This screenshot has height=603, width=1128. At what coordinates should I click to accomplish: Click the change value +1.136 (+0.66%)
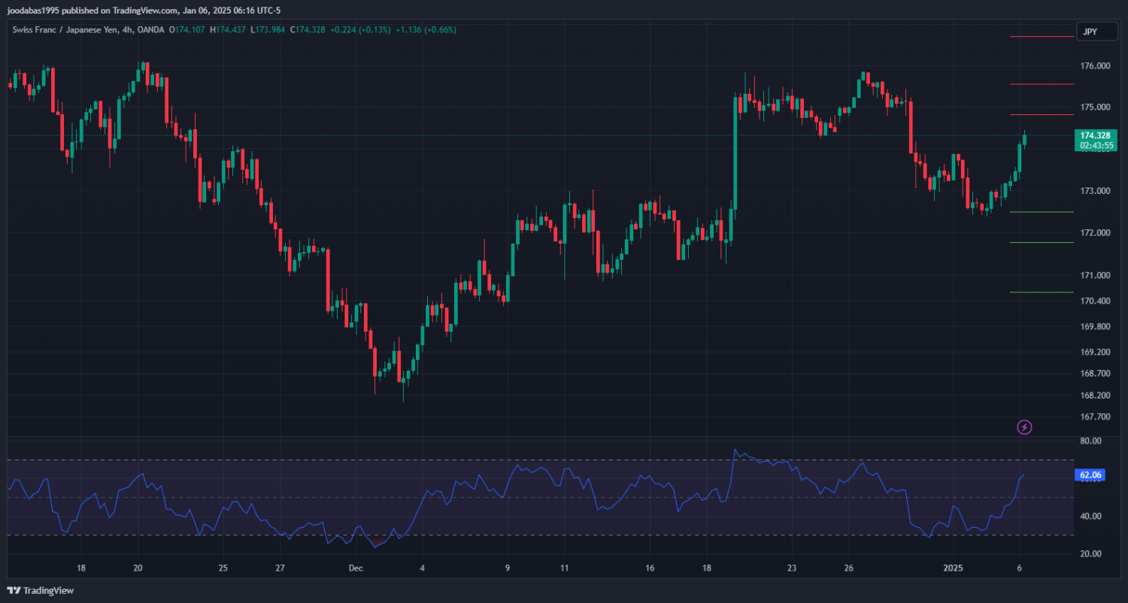pyautogui.click(x=426, y=30)
